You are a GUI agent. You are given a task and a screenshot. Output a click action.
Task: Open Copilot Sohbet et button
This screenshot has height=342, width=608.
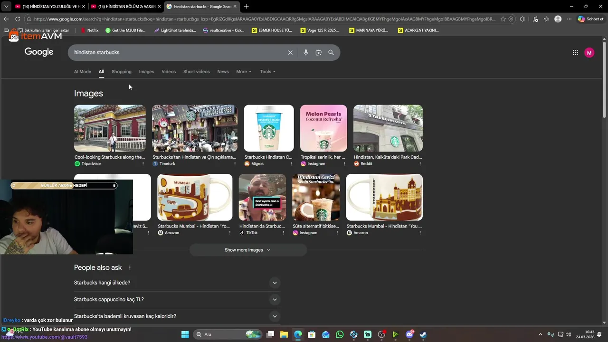coord(590,19)
